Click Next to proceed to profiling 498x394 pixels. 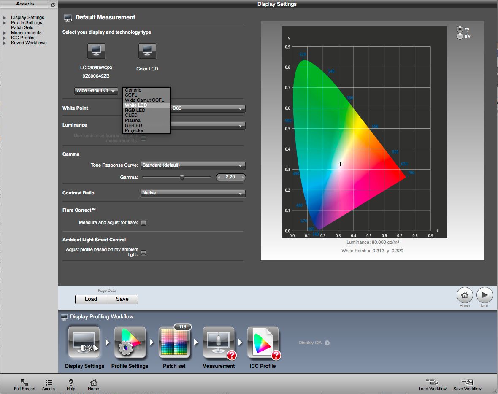point(484,295)
